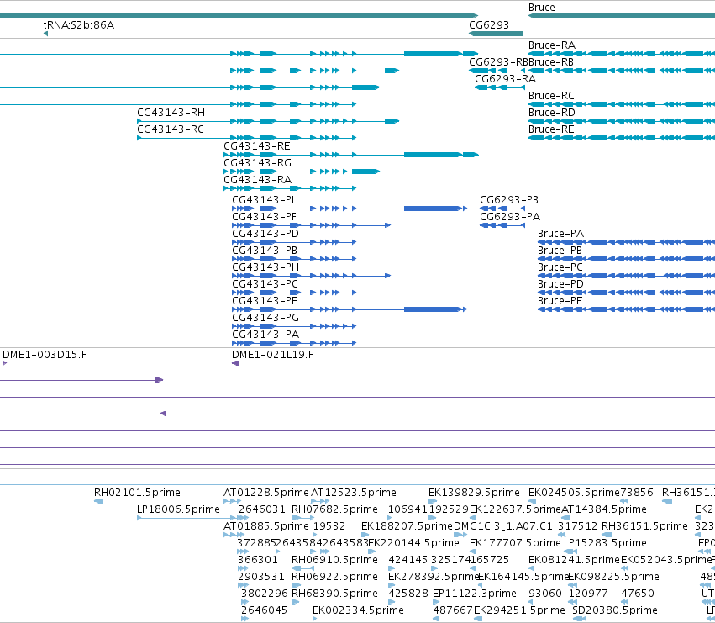Screen dimensions: 715x623
Task: Open the CG43143-RA transcript label
Action: pos(257,180)
